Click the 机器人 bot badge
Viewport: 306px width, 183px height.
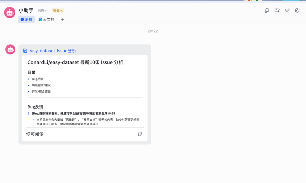point(58,10)
